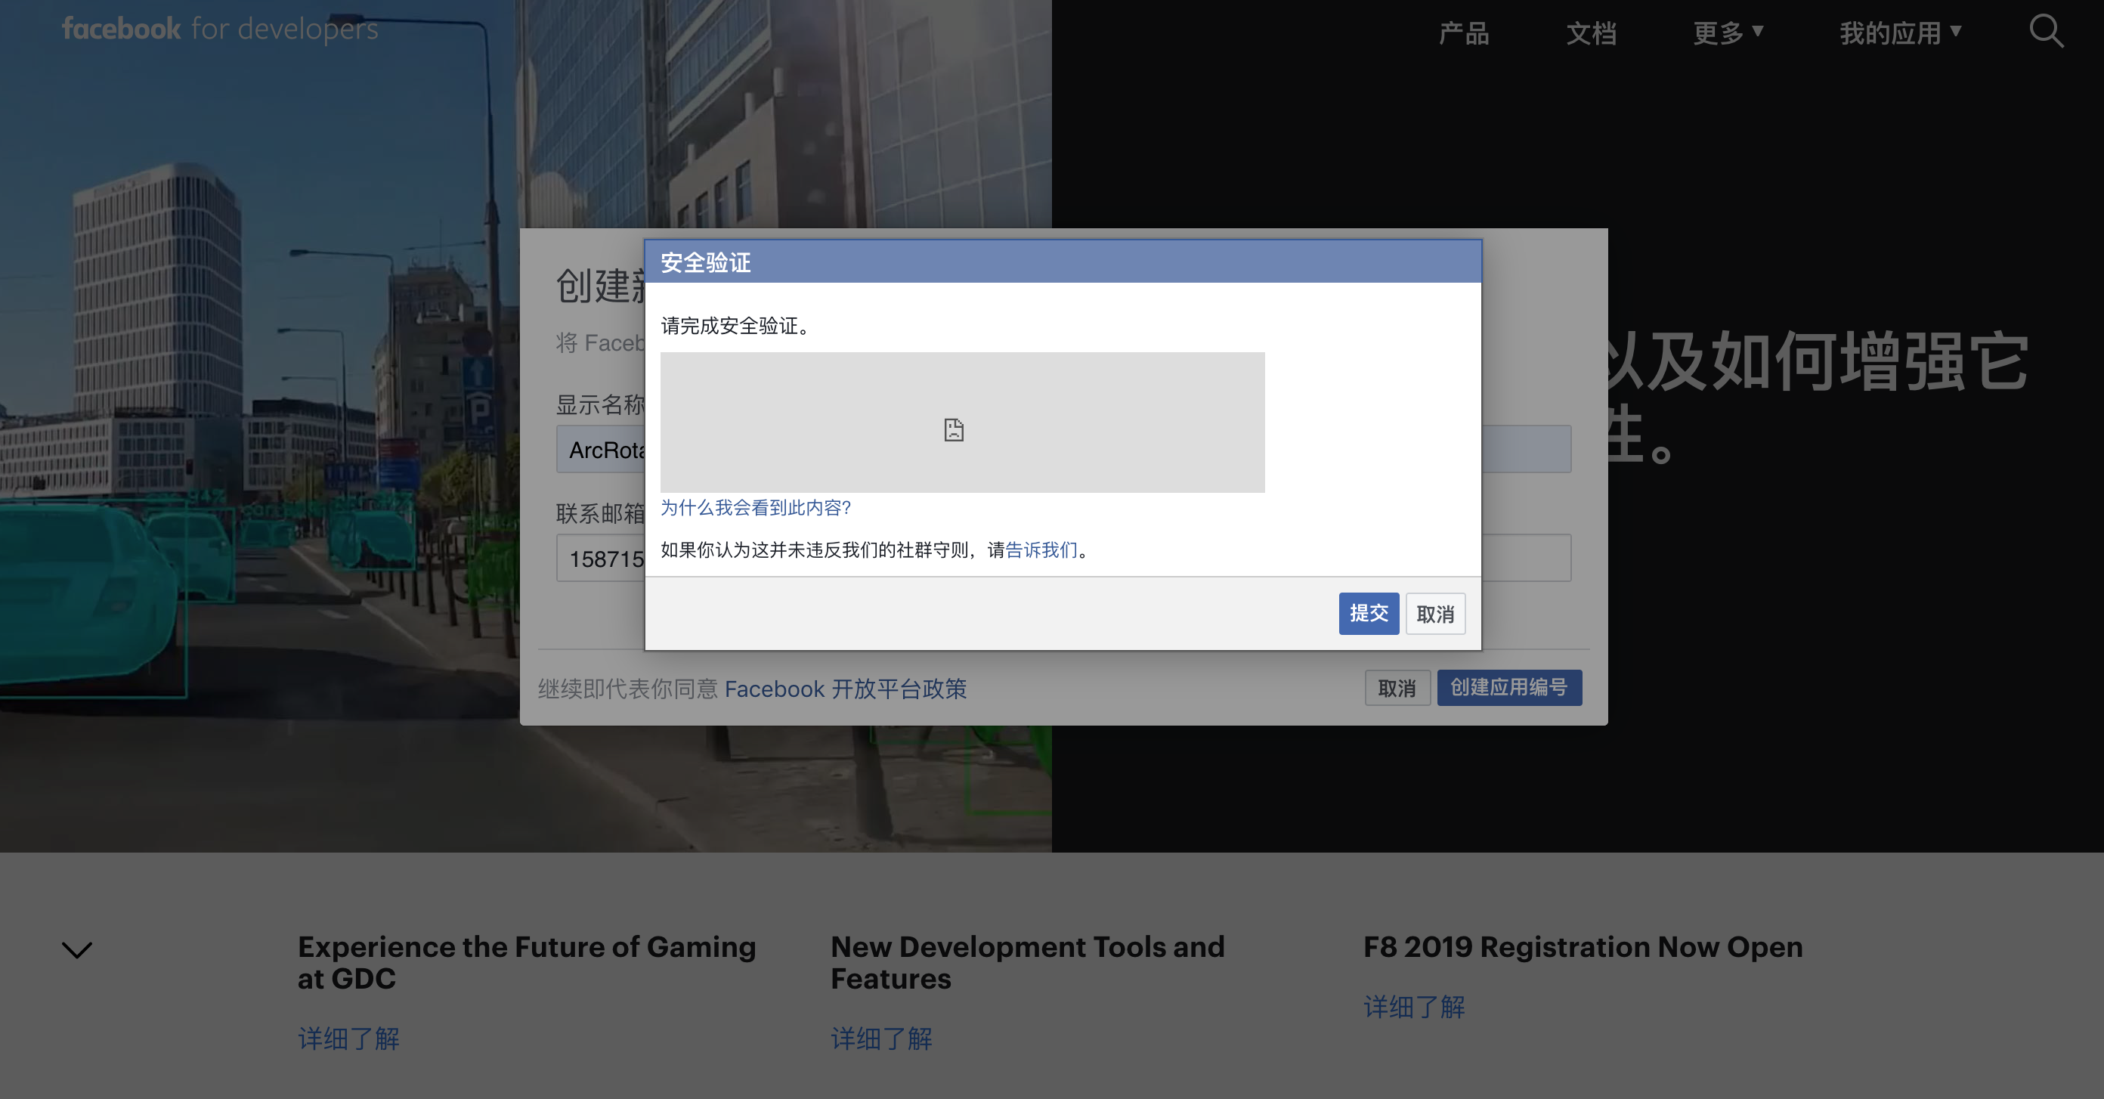2104x1099 pixels.
Task: Click the 联系邮箱 input field
Action: 603,559
